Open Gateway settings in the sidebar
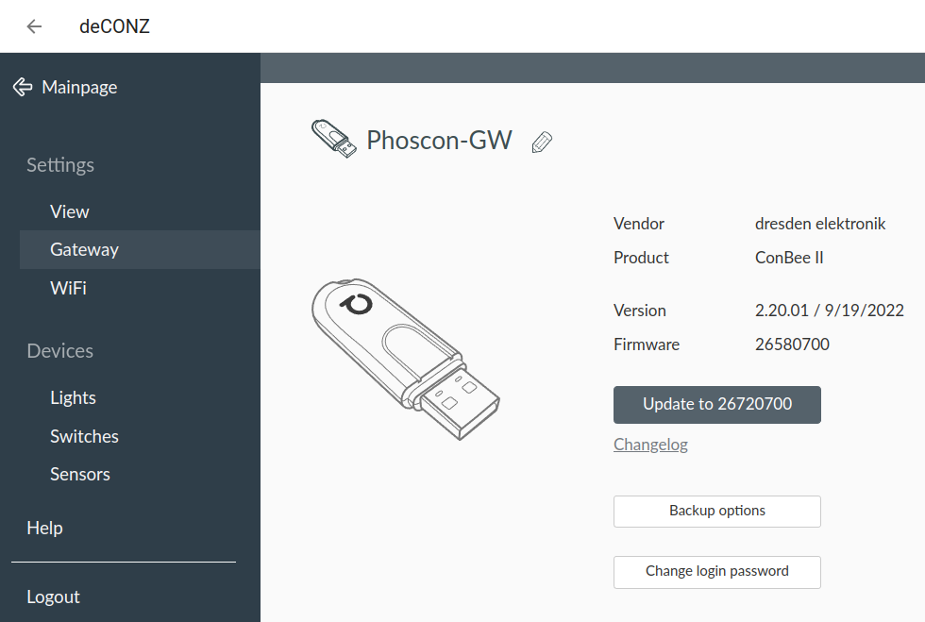The width and height of the screenshot is (925, 622). pyautogui.click(x=84, y=249)
